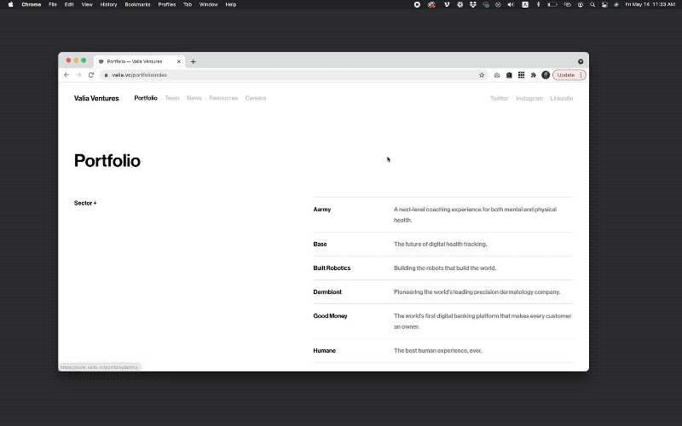
Task: Click the user account icon in the menu bar
Action: pyautogui.click(x=581, y=4)
